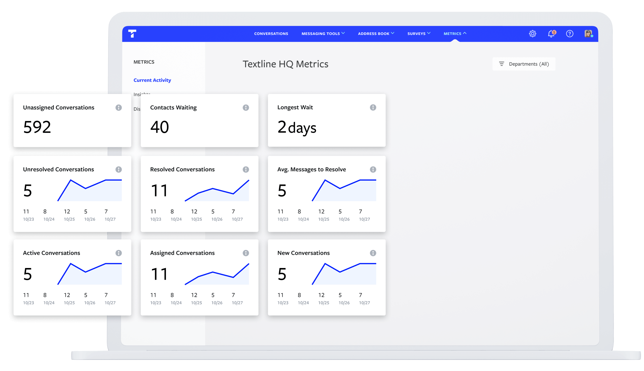Screen dimensions: 644x371
Task: Expand the Address Book dropdown menu
Action: click(x=376, y=34)
